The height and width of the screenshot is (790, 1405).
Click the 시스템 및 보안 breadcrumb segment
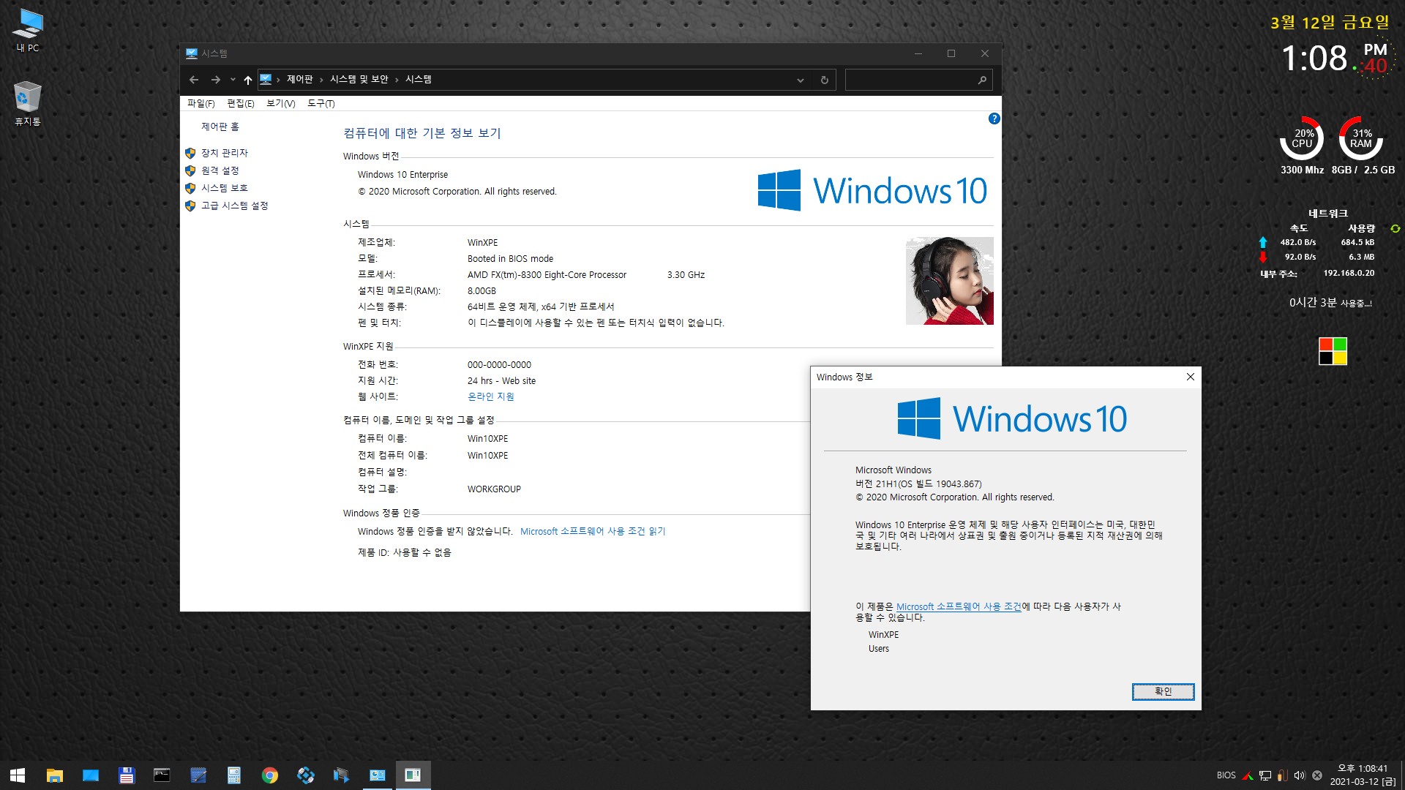point(359,80)
